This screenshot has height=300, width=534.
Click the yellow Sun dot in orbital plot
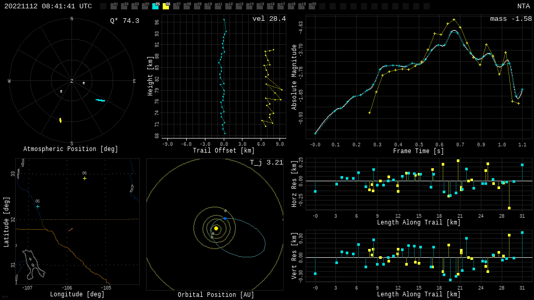(x=216, y=228)
